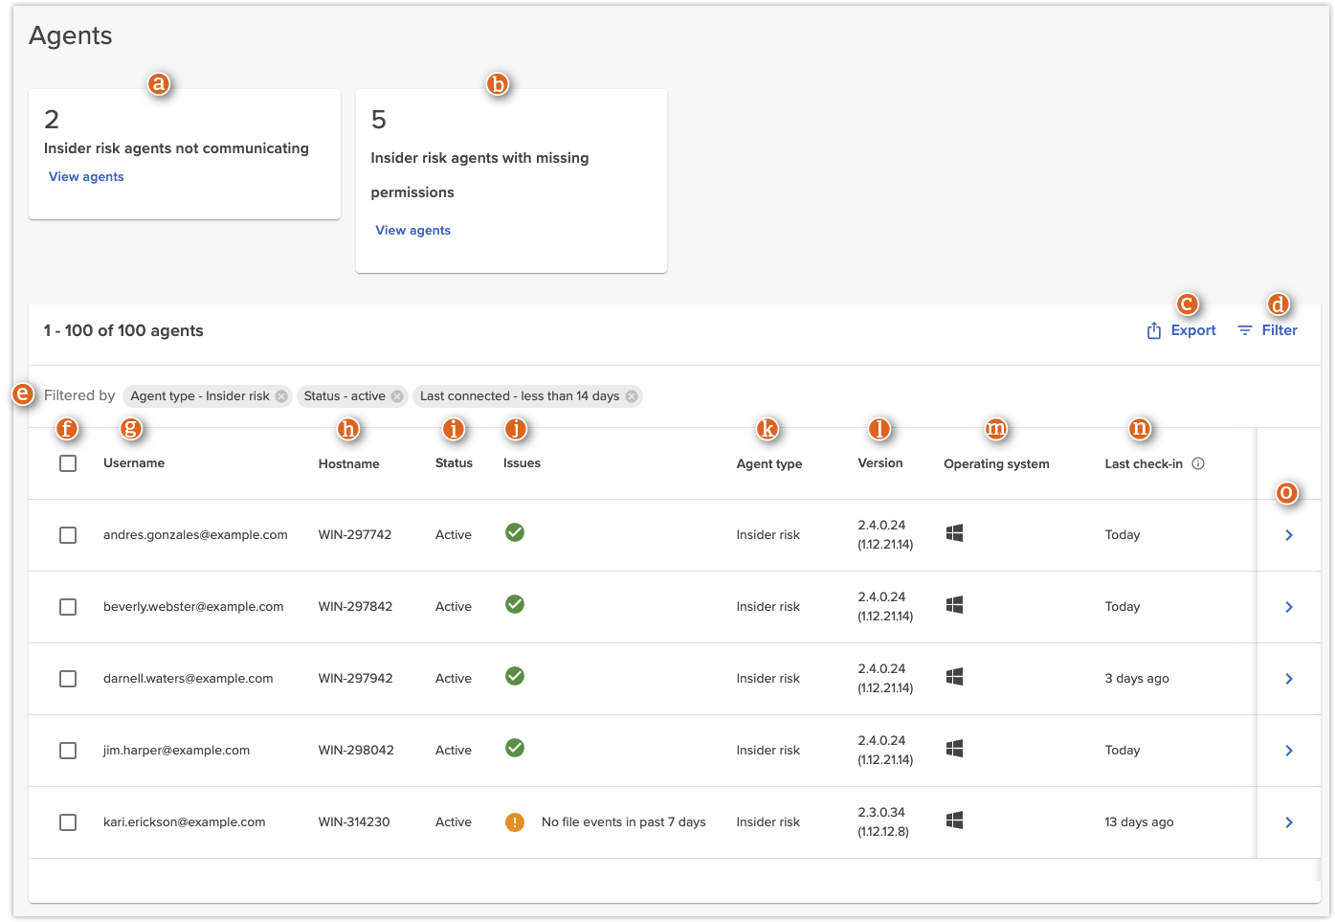Open details chevron for jim.harper row
This screenshot has width=1335, height=922.
[1289, 751]
